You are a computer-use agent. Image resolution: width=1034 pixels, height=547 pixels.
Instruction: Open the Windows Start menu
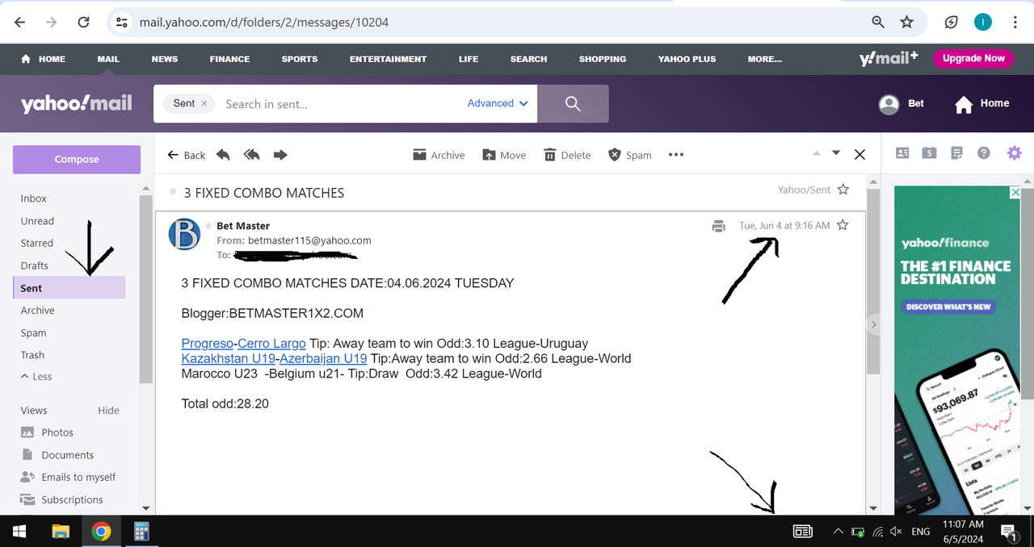(19, 531)
